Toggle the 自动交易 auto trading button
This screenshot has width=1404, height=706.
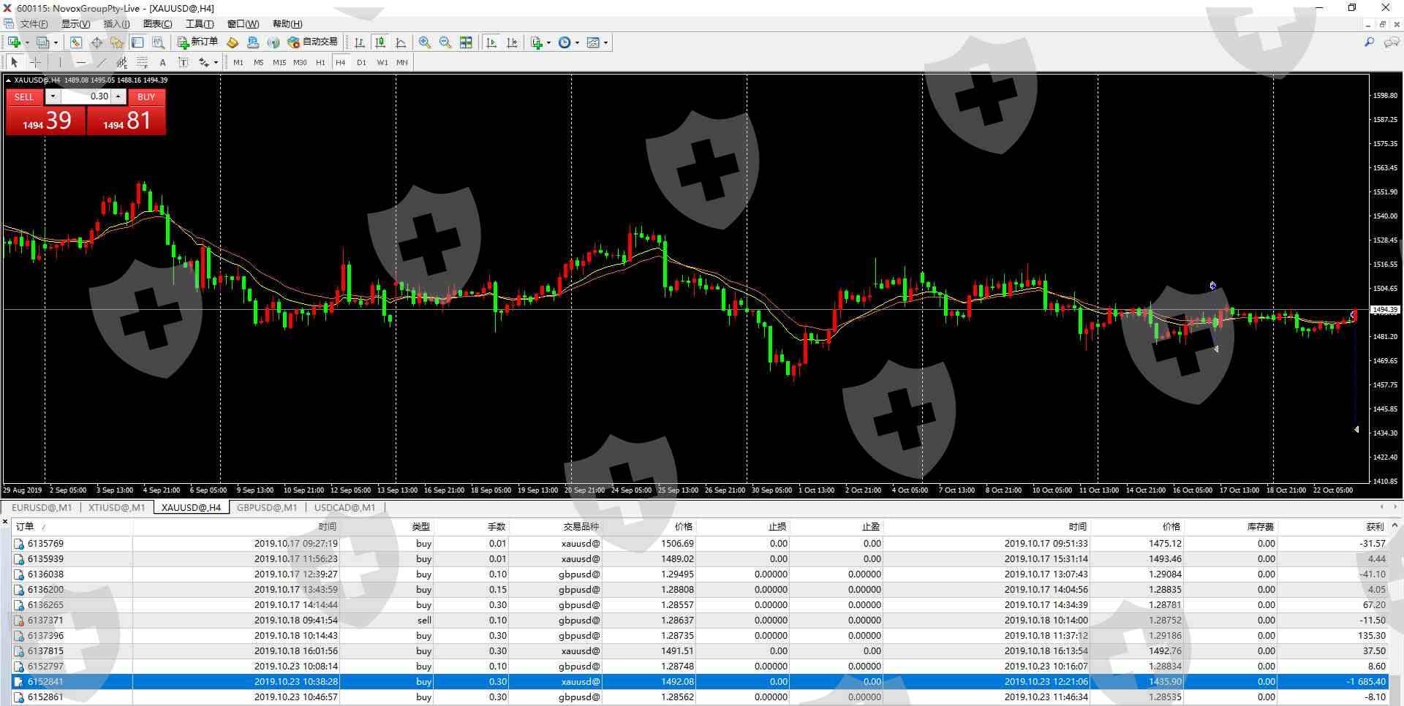[313, 42]
